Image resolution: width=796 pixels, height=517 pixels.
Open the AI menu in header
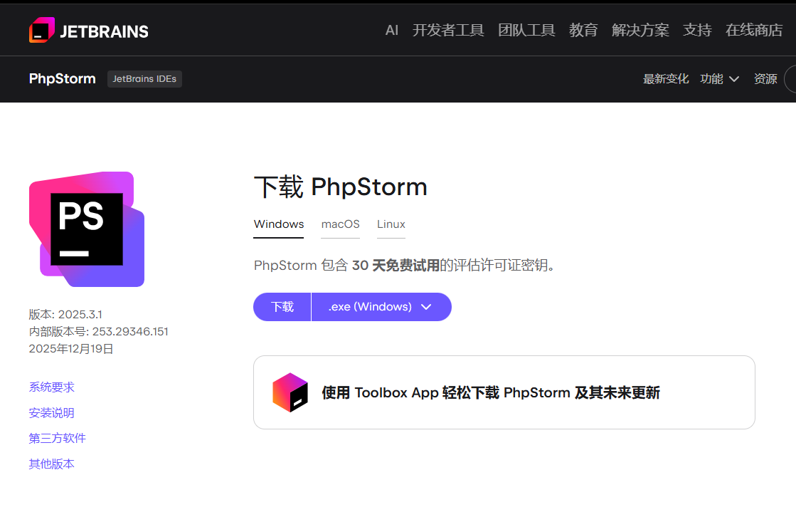pyautogui.click(x=391, y=30)
